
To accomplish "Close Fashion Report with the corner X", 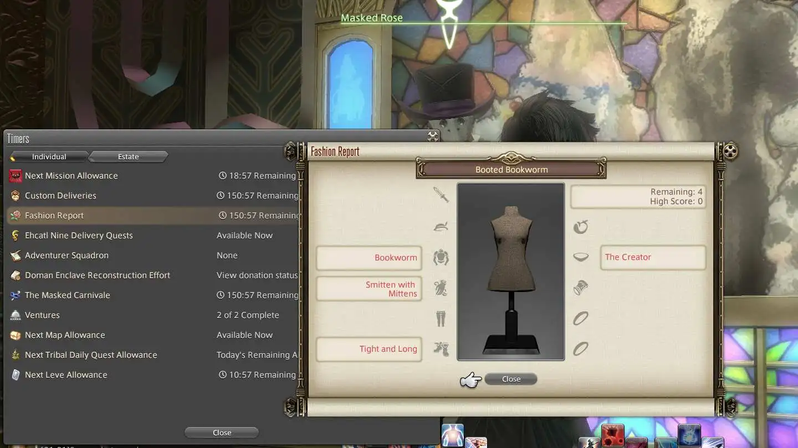I will (x=730, y=151).
